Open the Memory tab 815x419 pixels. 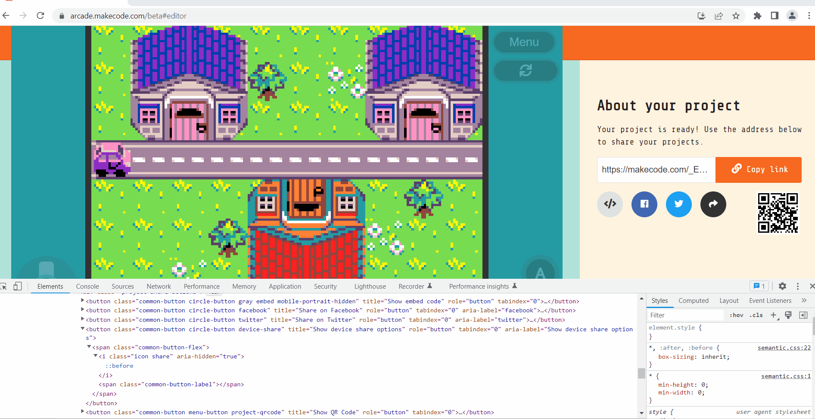point(244,287)
